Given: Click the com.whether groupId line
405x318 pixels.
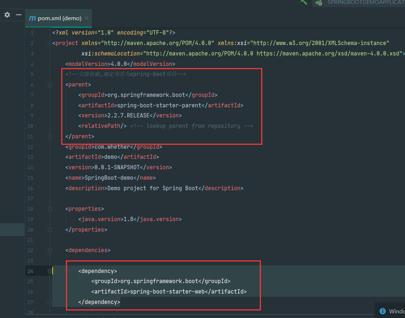Looking at the screenshot, I should [114, 147].
